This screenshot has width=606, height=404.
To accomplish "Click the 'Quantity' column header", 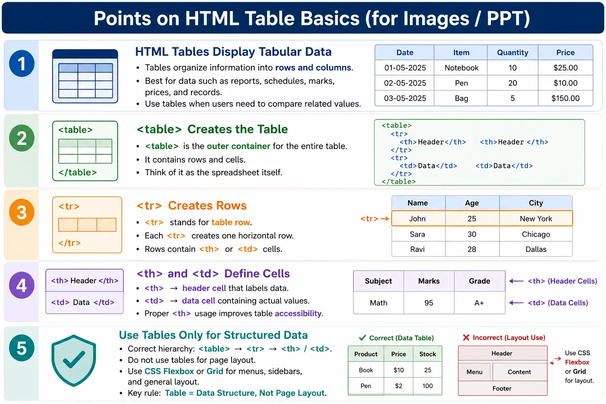I will 512,52.
